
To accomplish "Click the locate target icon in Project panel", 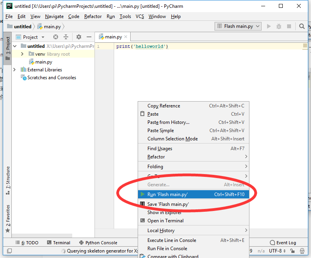I will [x=56, y=37].
